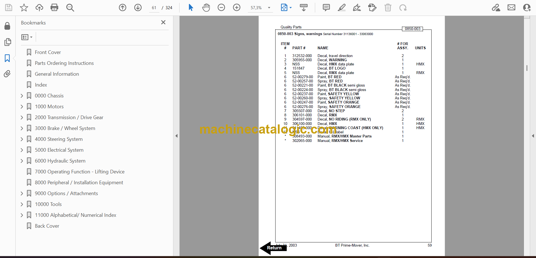Screen dimensions: 536x258
Task: Open fit page options dropdown arrow
Action: [291, 8]
